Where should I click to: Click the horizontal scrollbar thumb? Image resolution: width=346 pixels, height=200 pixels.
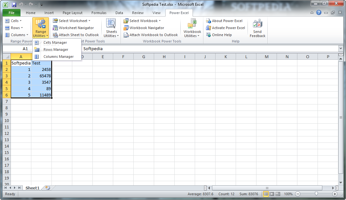267,188
